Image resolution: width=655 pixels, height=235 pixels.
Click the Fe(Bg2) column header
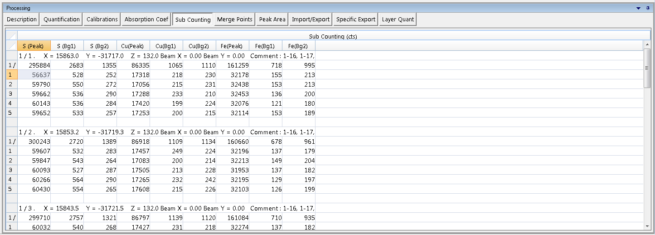click(298, 46)
